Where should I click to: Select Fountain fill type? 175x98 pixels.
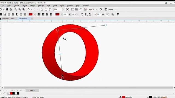(5, 14)
